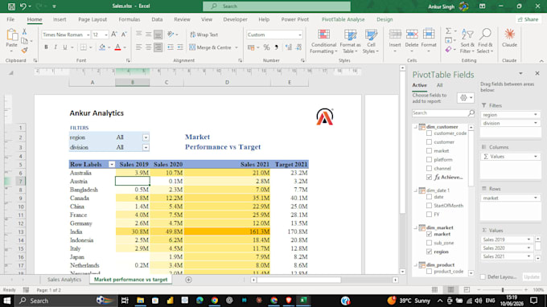Open Format as Table gallery

pos(350,41)
